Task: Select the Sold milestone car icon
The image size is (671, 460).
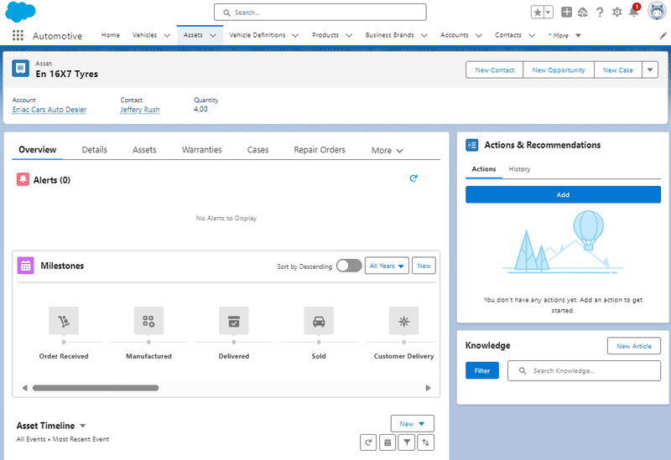Action: point(319,321)
